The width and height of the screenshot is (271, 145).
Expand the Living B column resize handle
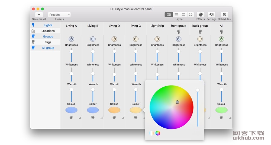point(101,118)
